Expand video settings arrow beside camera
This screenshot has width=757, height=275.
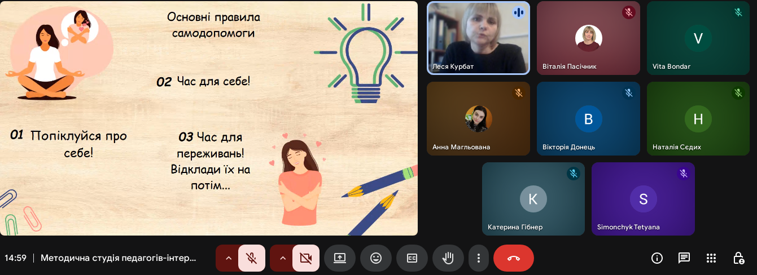[x=283, y=258]
